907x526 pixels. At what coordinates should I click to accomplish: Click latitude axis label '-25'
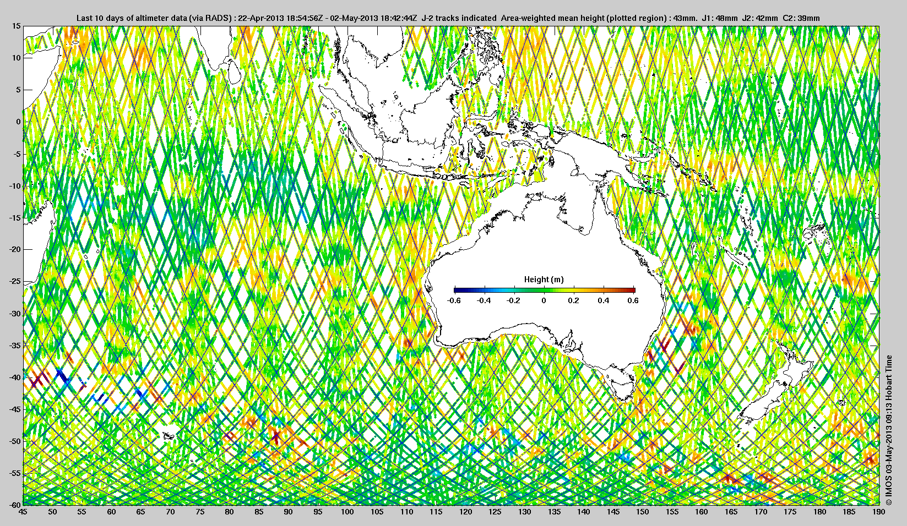[15, 281]
